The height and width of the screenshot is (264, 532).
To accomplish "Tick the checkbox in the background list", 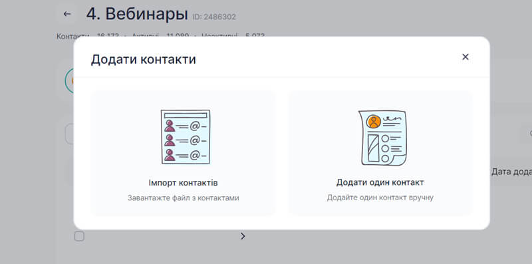I will (x=79, y=236).
